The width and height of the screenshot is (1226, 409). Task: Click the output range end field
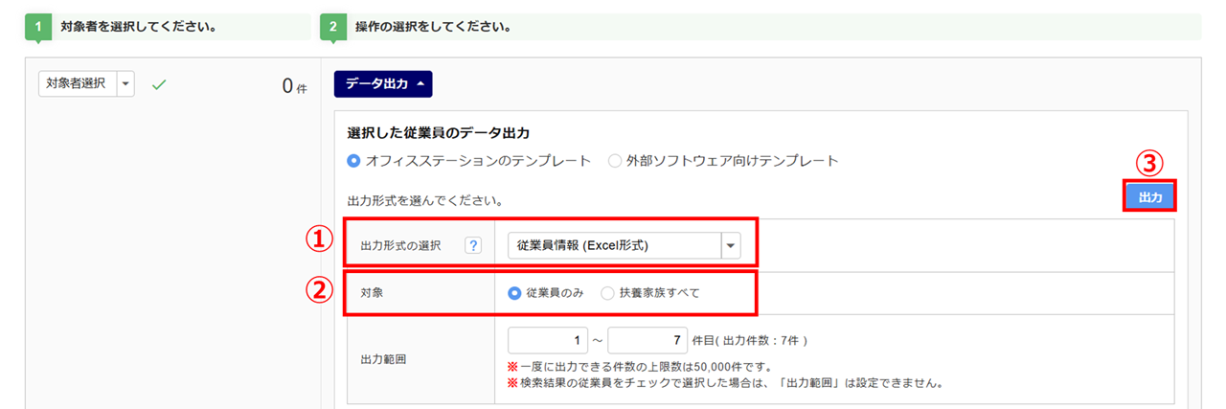click(647, 341)
